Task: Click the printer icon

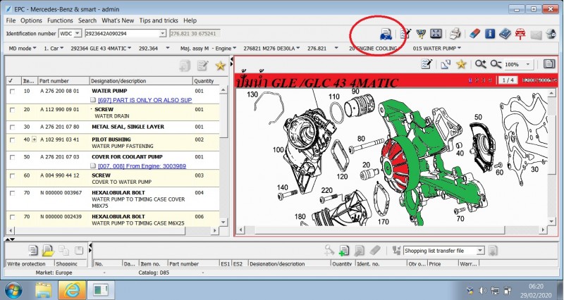Action: [x=455, y=34]
